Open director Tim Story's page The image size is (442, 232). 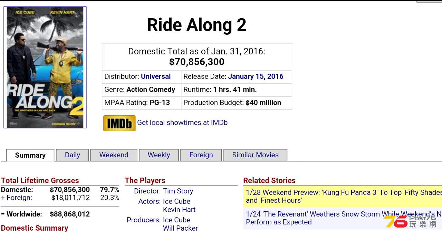click(x=178, y=191)
